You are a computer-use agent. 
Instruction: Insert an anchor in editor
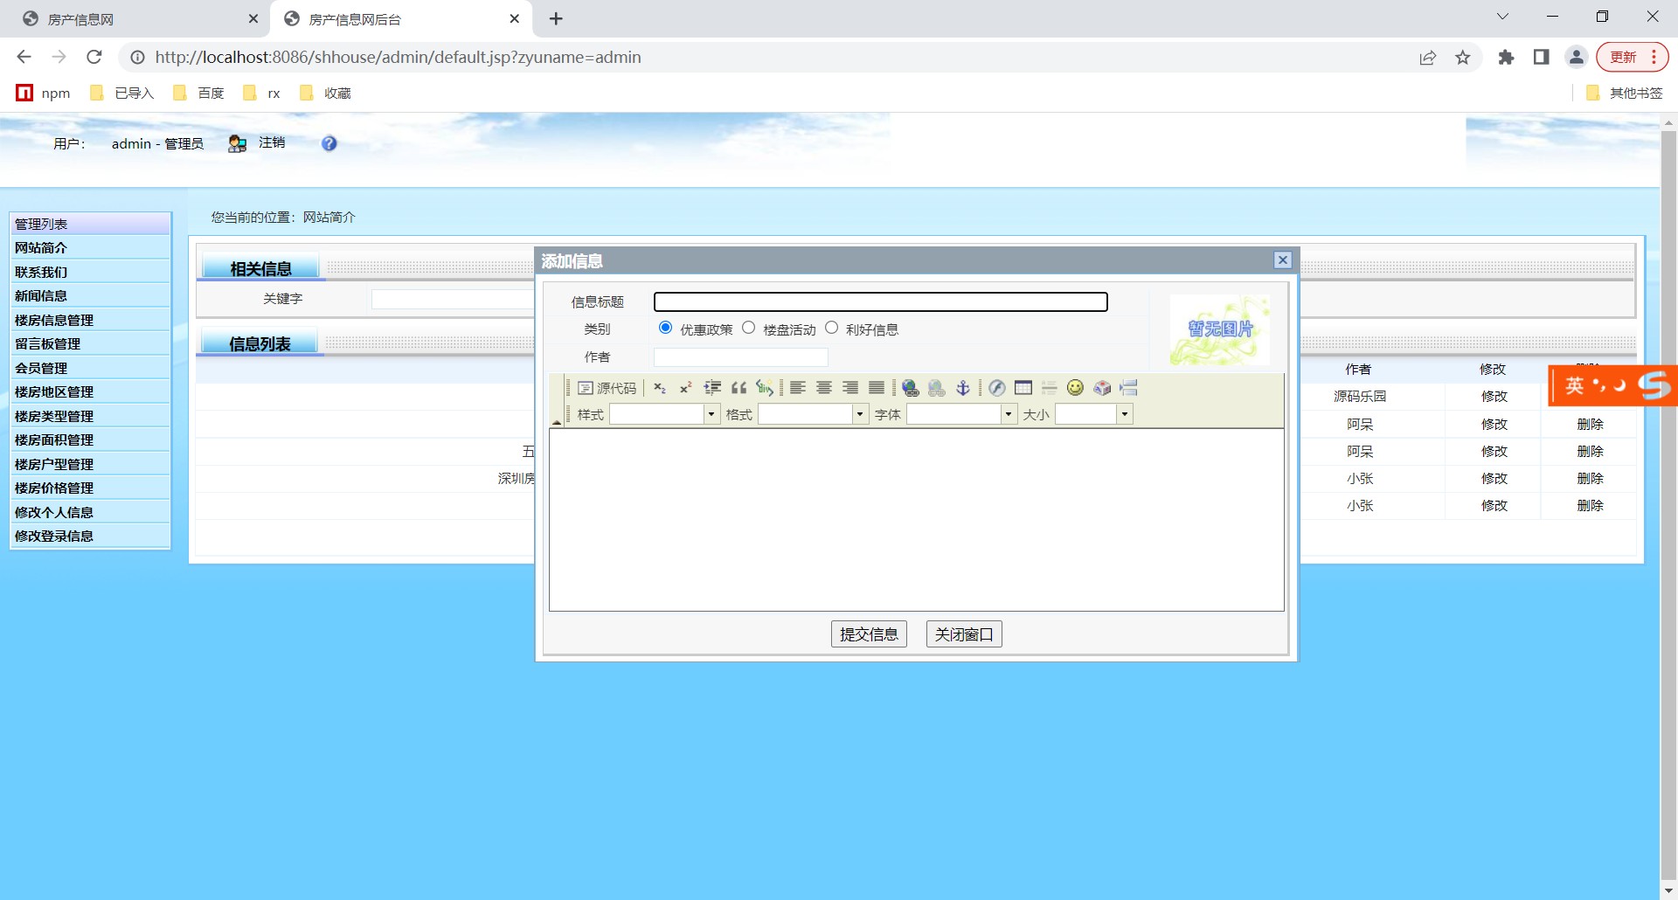click(x=963, y=388)
